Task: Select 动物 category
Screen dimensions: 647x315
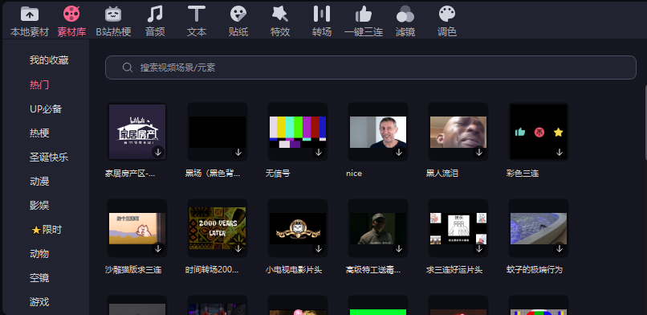Action: pyautogui.click(x=39, y=253)
